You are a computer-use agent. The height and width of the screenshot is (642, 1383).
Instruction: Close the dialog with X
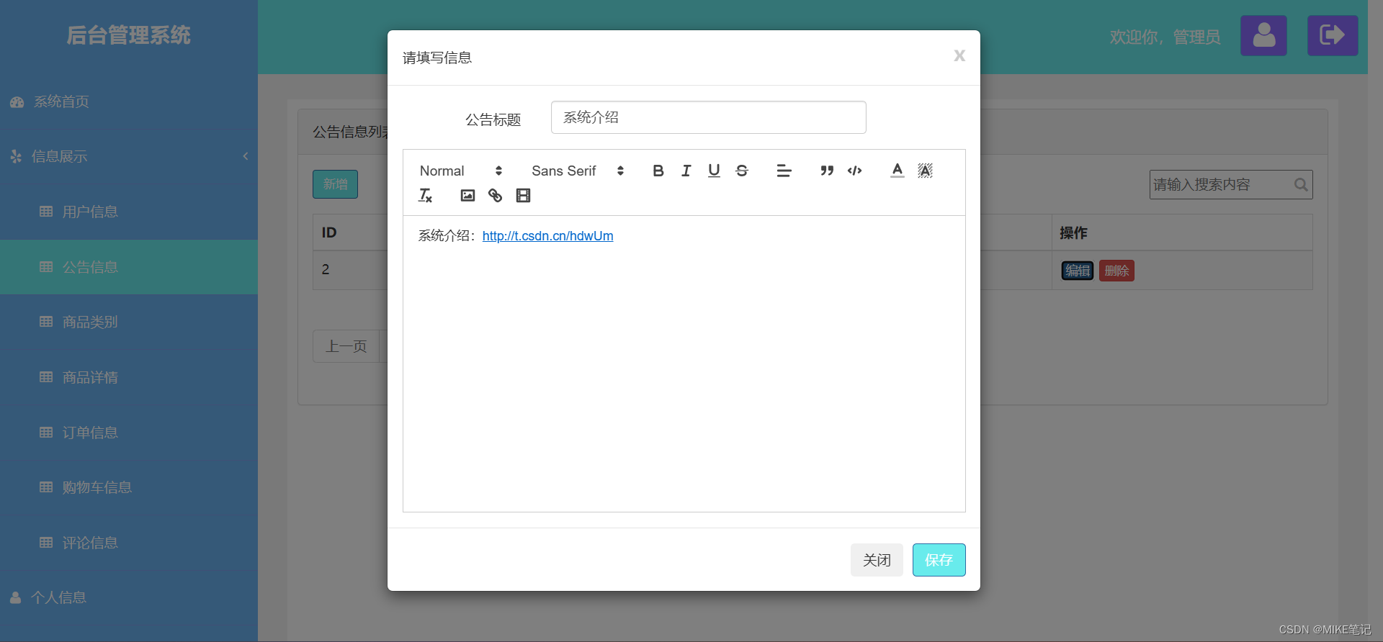[959, 55]
